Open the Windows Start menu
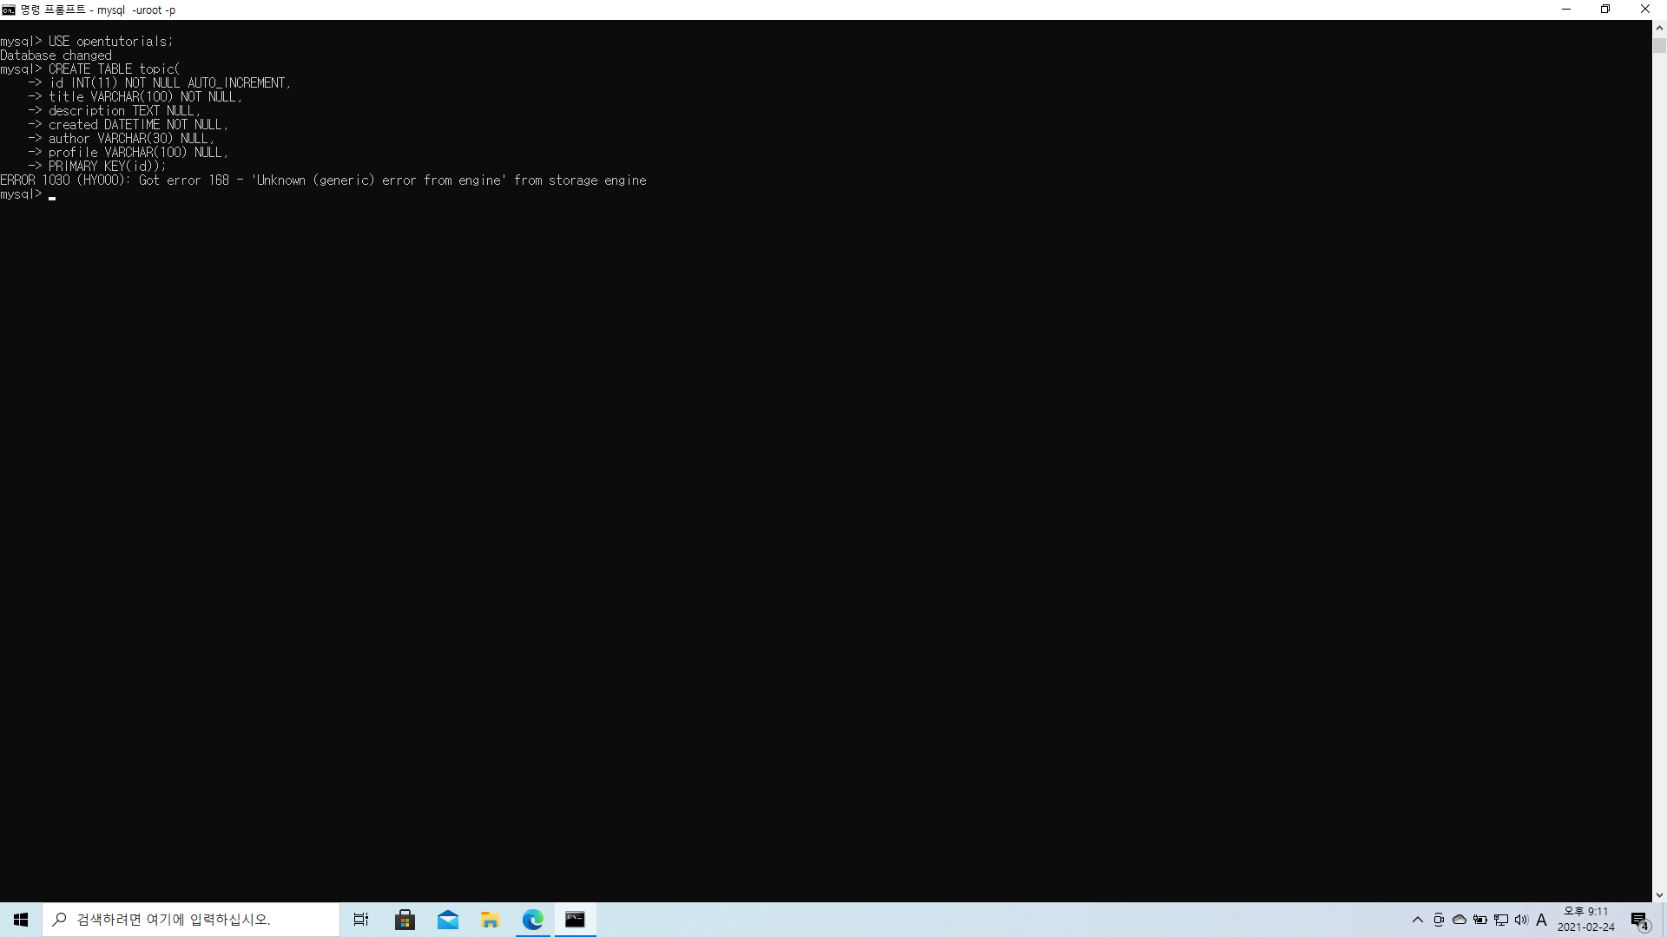The width and height of the screenshot is (1667, 937). click(21, 920)
